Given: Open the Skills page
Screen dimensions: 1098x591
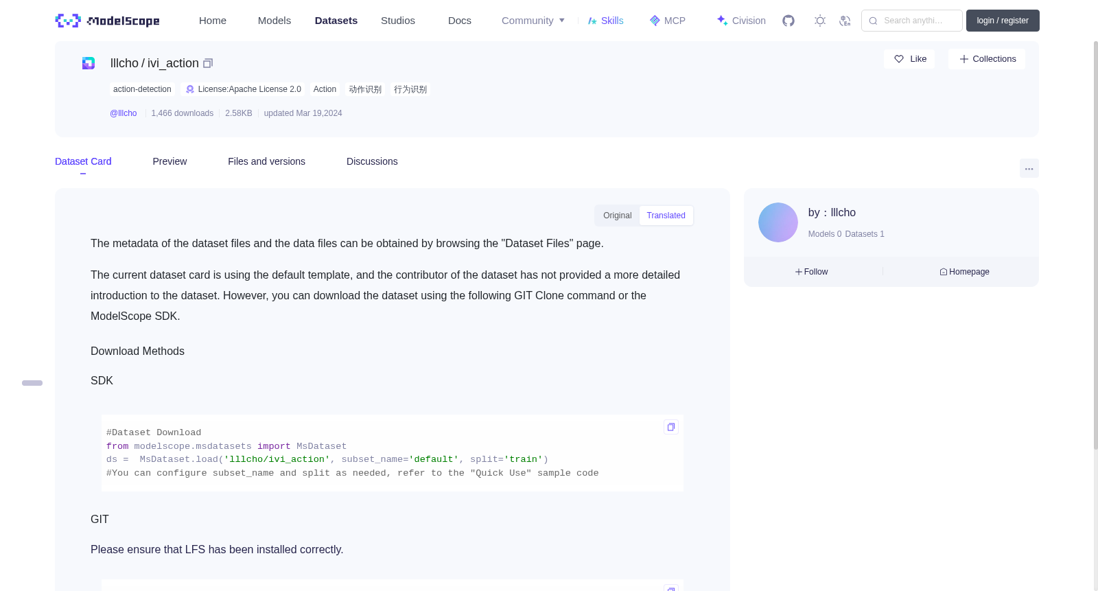Looking at the screenshot, I should click(x=605, y=21).
